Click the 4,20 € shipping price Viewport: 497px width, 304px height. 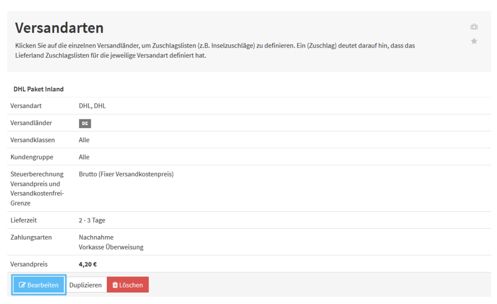point(88,264)
